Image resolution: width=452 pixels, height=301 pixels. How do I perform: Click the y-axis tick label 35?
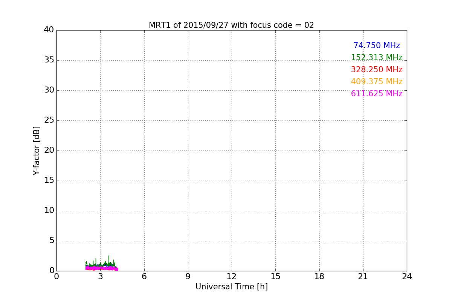[49, 60]
